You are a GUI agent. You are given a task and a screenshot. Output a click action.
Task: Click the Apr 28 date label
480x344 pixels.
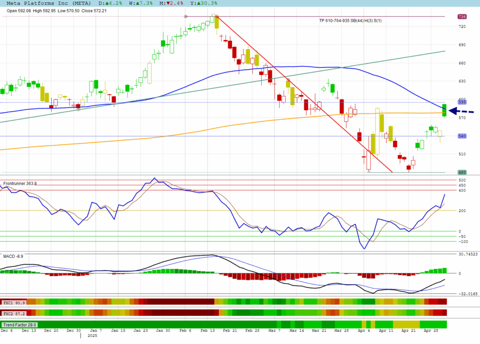click(x=431, y=330)
